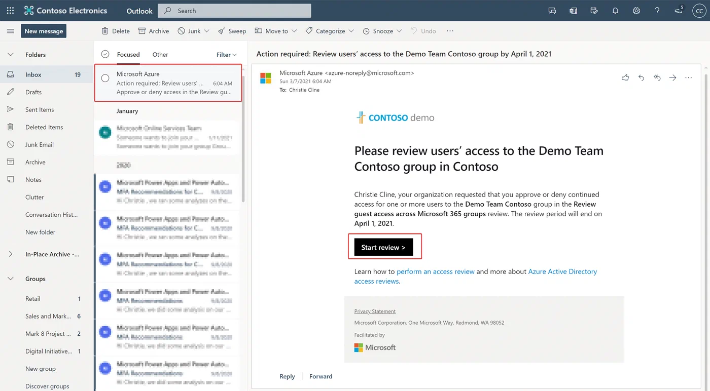This screenshot has height=391, width=710.
Task: Open the Office app launcher waffle
Action: pyautogui.click(x=10, y=11)
